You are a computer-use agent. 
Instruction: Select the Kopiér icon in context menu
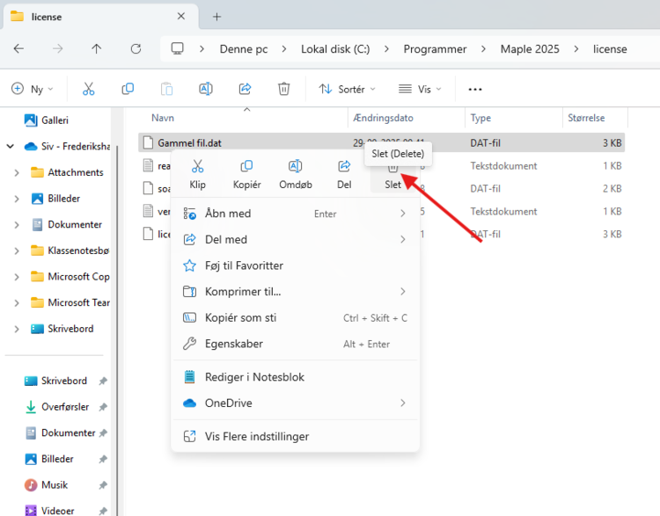(x=246, y=167)
